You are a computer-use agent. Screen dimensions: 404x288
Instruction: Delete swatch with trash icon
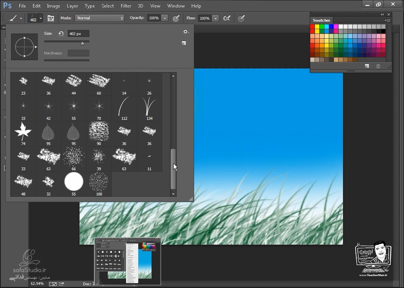[x=378, y=66]
